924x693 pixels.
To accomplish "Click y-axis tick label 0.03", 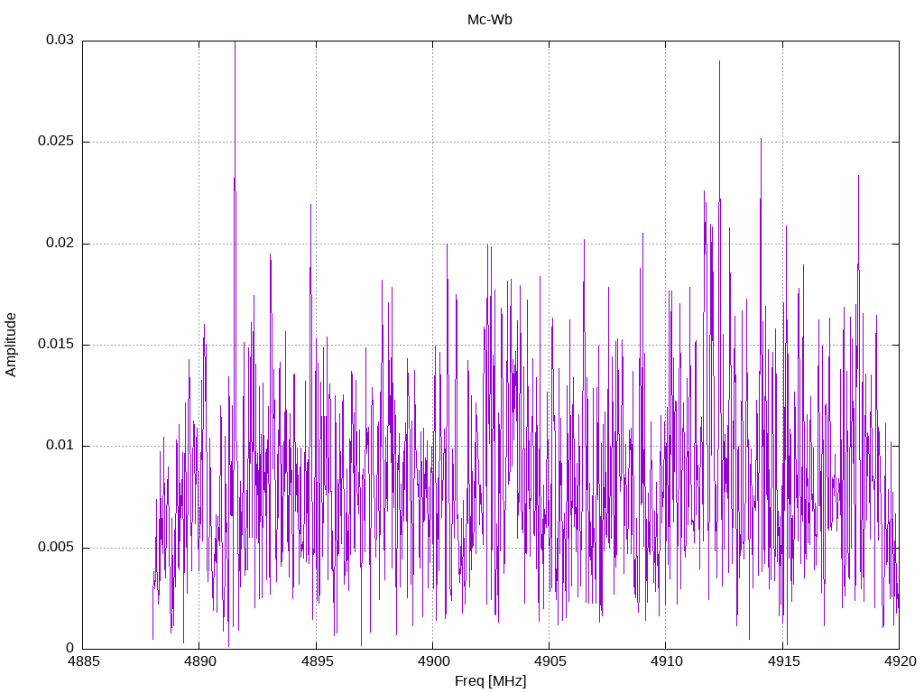I will tap(60, 40).
